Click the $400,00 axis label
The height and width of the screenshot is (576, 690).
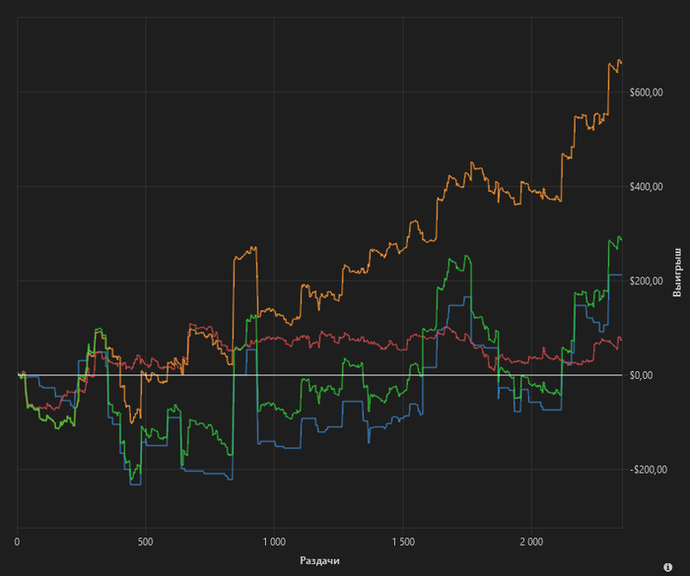[x=646, y=187]
